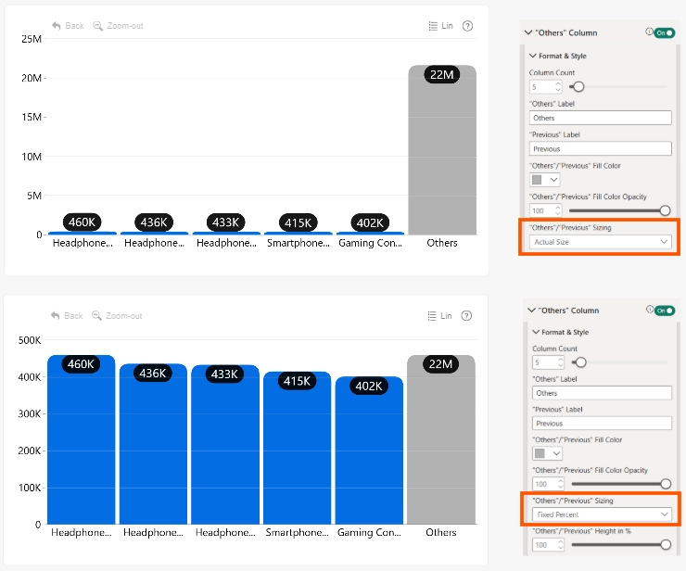The width and height of the screenshot is (686, 571).
Task: Collapse the Format & Style group in the top panel
Action: pyautogui.click(x=532, y=56)
